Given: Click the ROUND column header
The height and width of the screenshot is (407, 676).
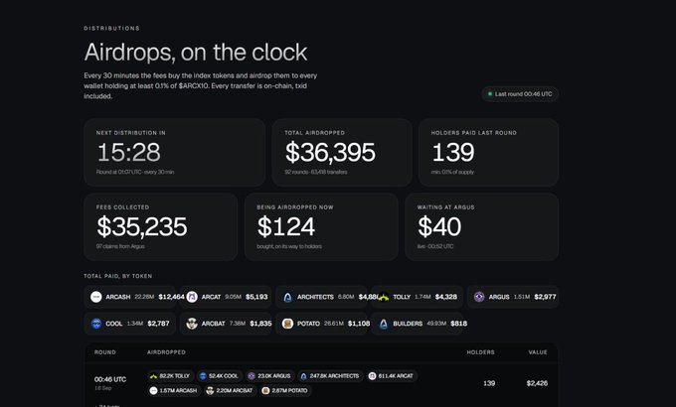Looking at the screenshot, I should [105, 352].
